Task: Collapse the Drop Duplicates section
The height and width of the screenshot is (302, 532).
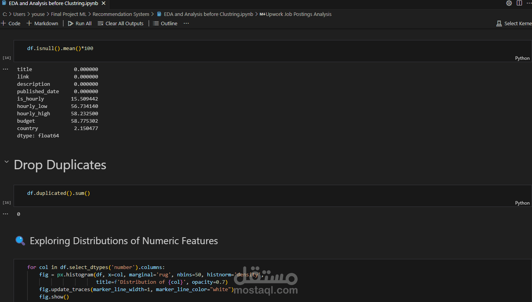Action: tap(6, 162)
